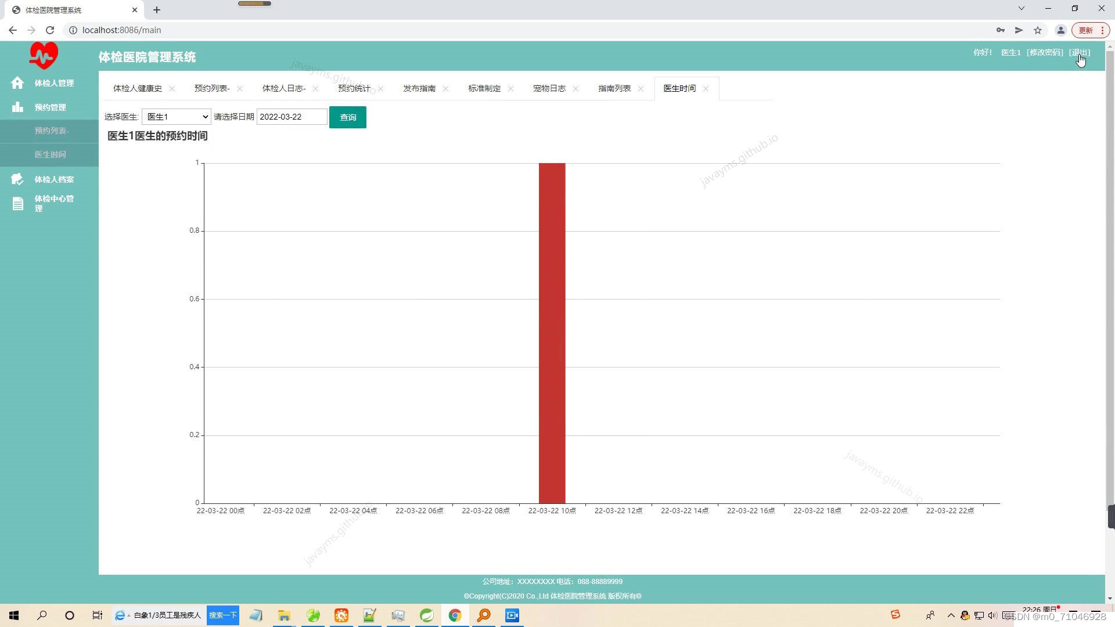
Task: Click the bar chart icon beside 预约管理
Action: [17, 107]
